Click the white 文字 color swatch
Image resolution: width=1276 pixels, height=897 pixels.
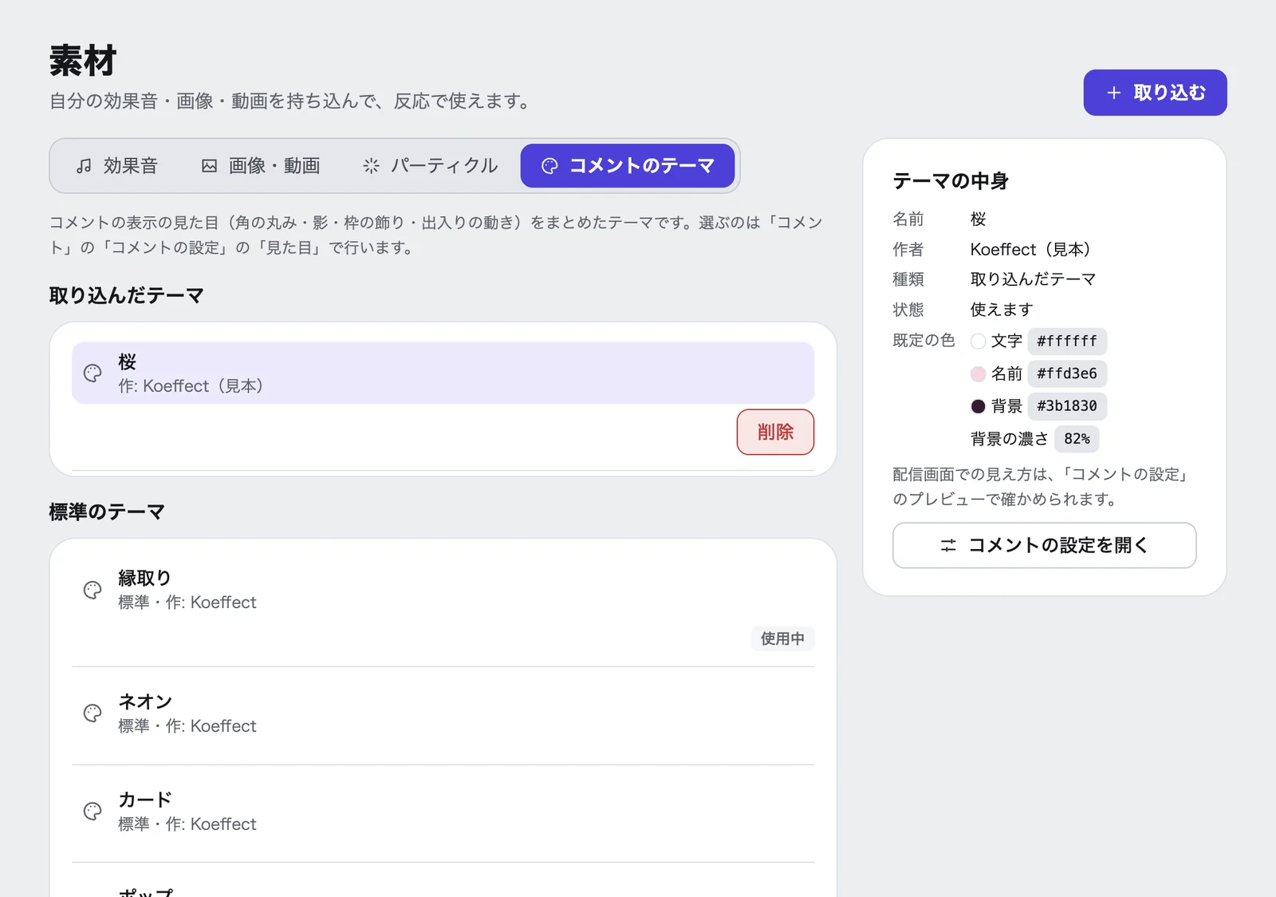[x=979, y=342]
